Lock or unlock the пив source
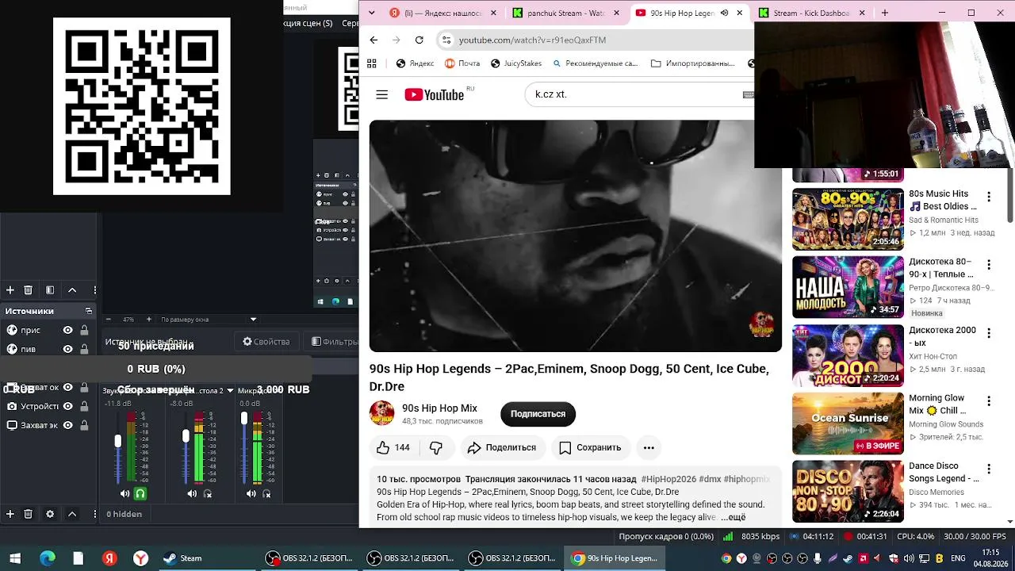Screen dimensions: 1015x571 (x=84, y=349)
